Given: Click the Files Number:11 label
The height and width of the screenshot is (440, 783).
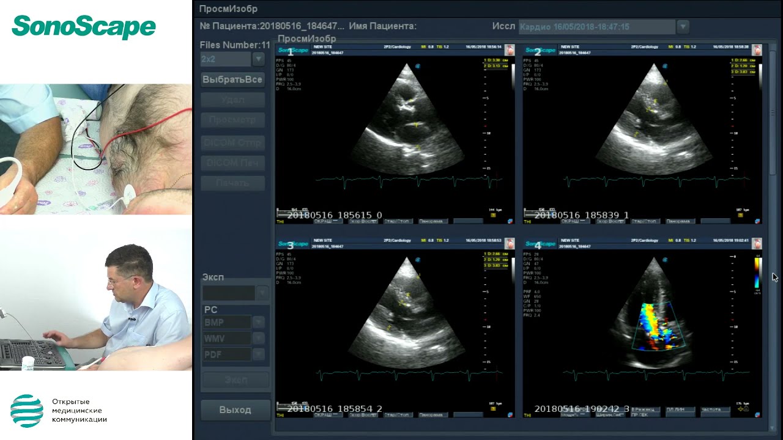Looking at the screenshot, I should point(235,45).
